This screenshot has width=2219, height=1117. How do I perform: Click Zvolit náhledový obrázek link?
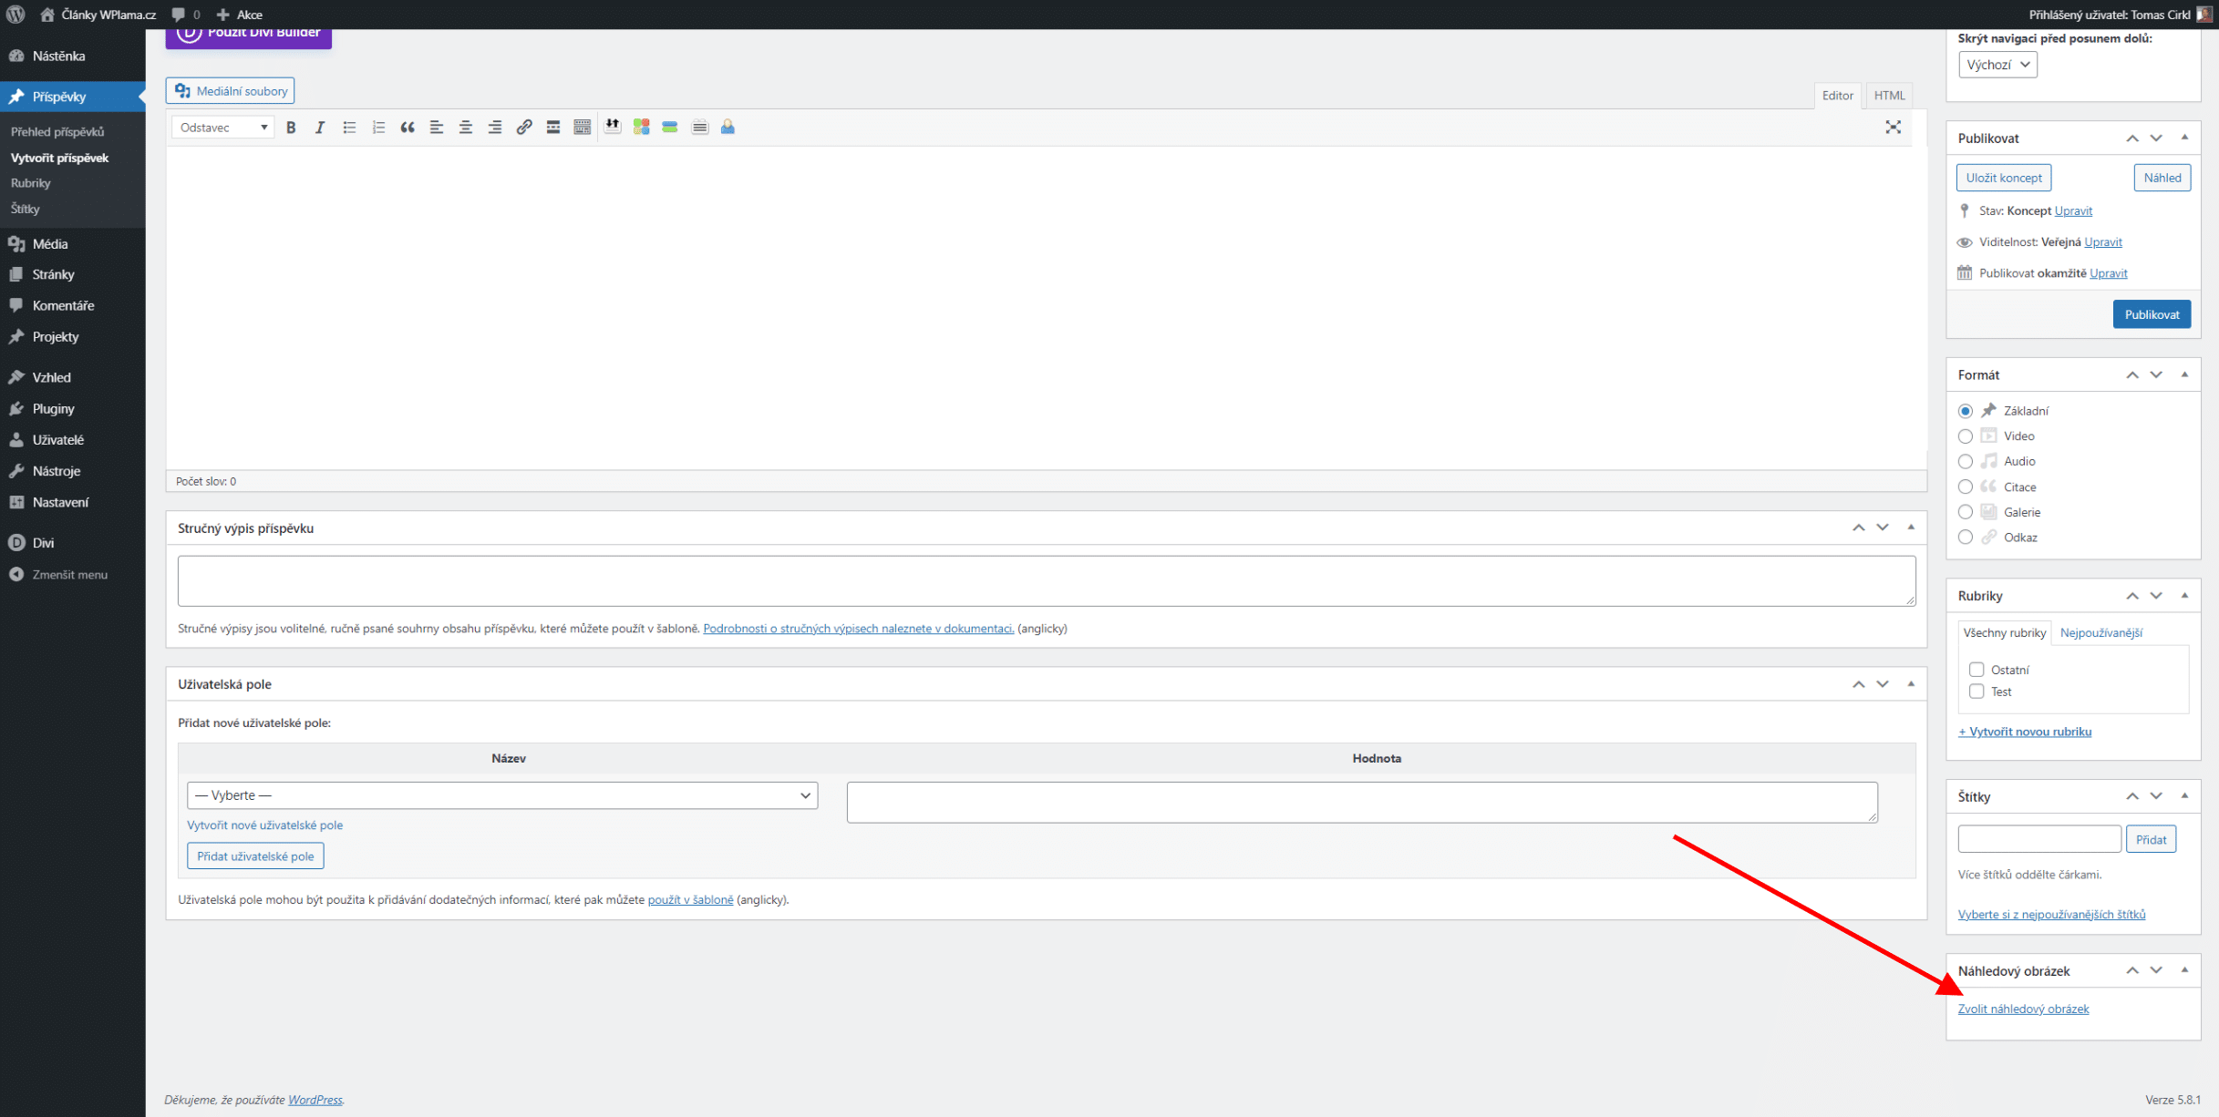coord(2023,1009)
